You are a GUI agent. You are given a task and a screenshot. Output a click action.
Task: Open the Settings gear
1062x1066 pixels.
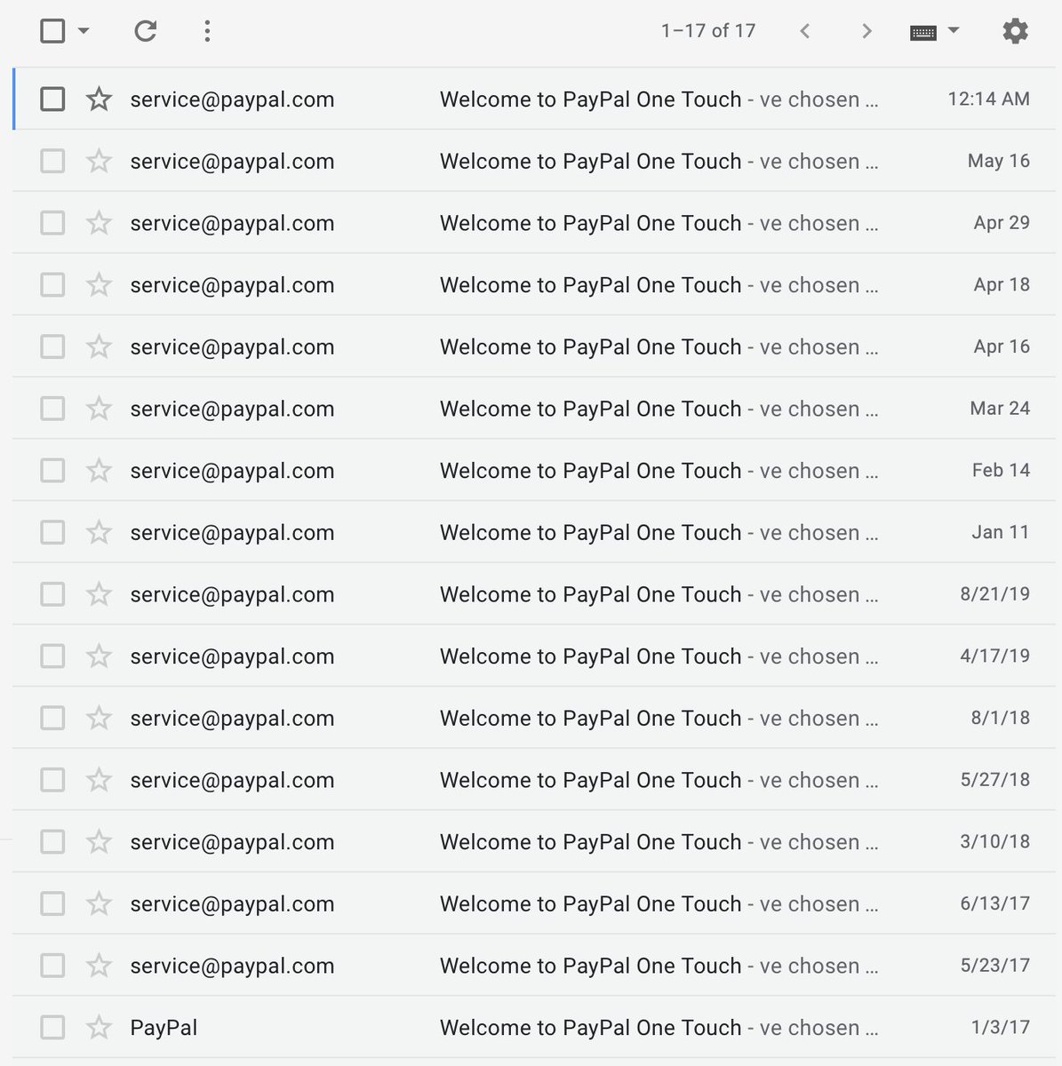tap(1015, 31)
